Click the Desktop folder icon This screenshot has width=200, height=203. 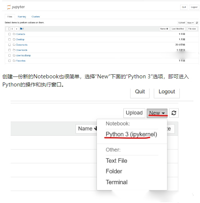click(14, 39)
